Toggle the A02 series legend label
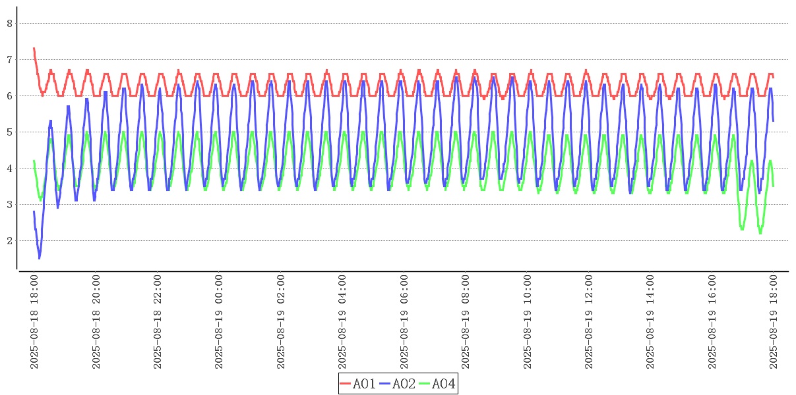 (404, 384)
